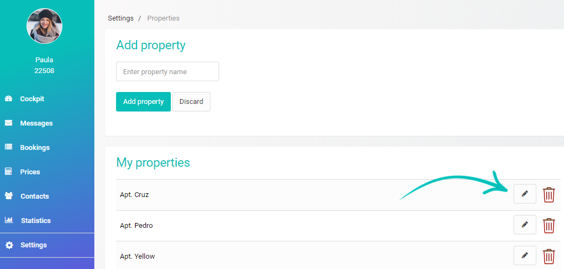Click the Settings breadcrumb link
Image resolution: width=564 pixels, height=269 pixels.
pyautogui.click(x=120, y=18)
